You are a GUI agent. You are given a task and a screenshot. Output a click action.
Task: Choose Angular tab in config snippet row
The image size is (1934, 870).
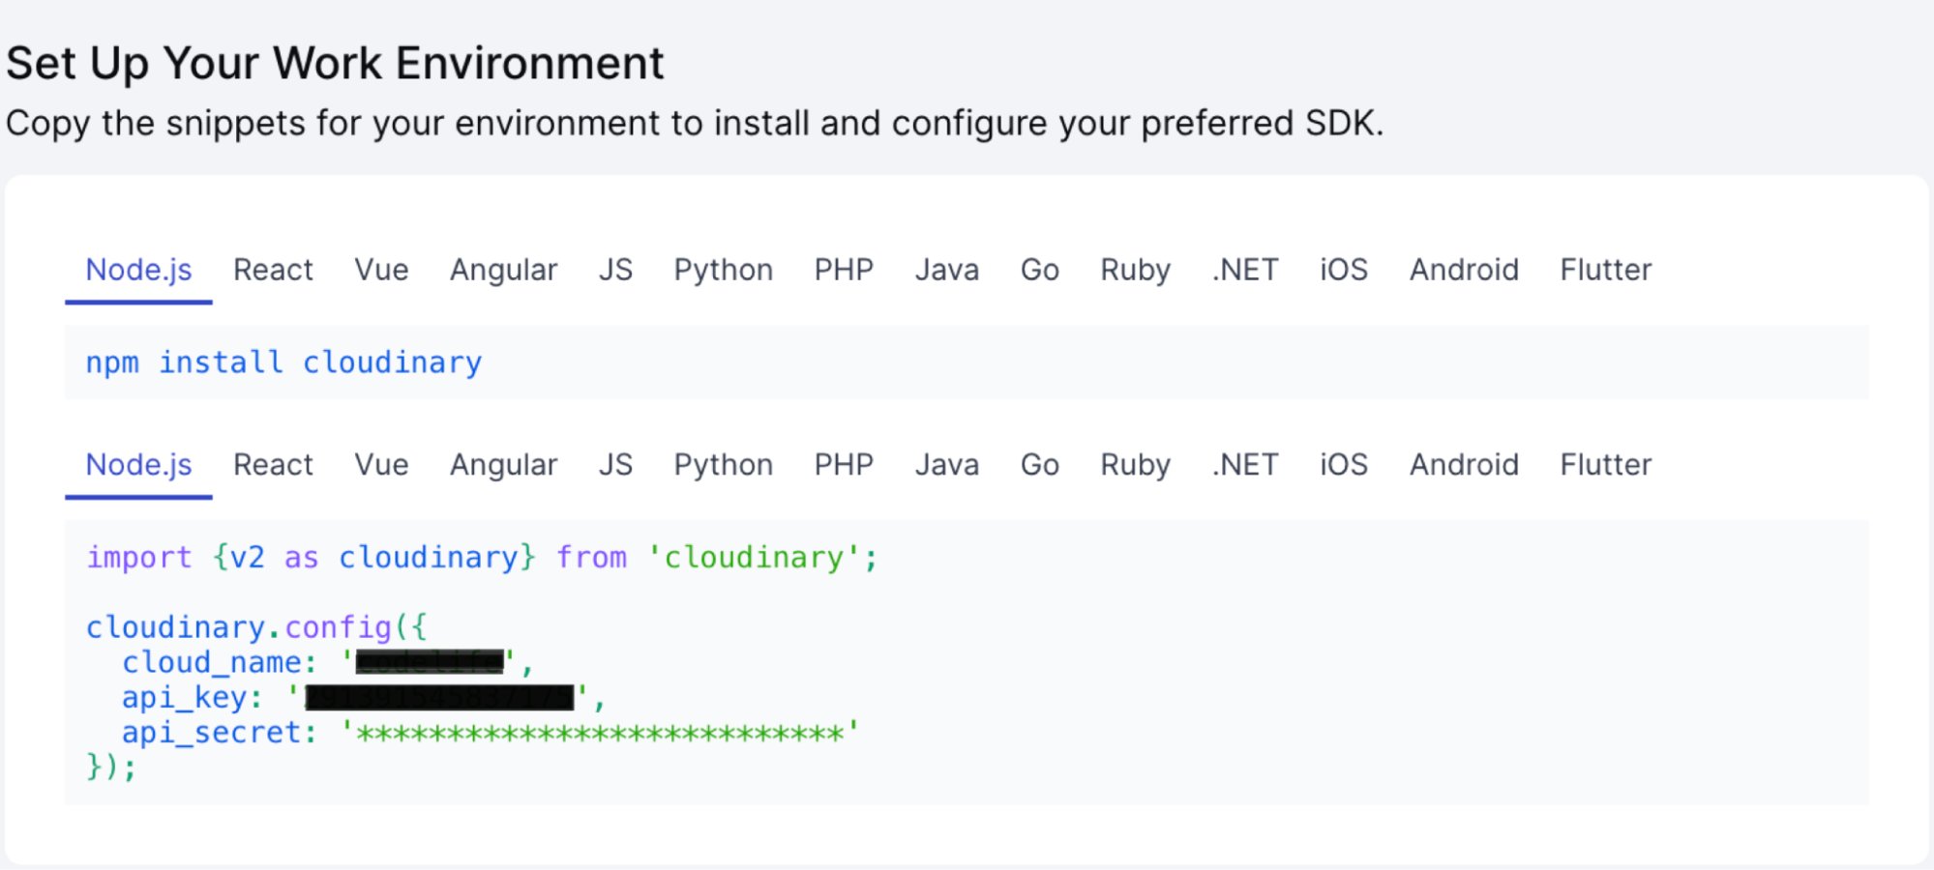pyautogui.click(x=503, y=465)
